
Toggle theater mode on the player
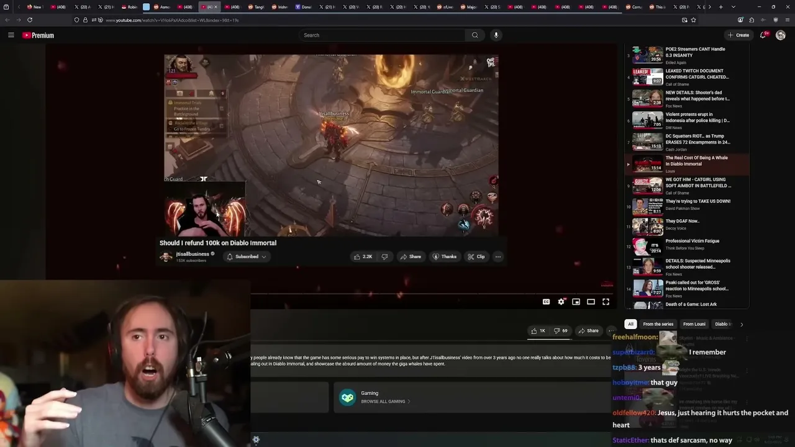pyautogui.click(x=591, y=302)
